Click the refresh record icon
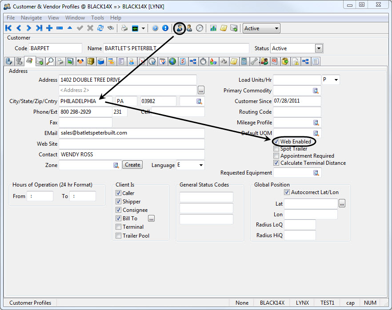Image resolution: width=392 pixels, height=310 pixels. pyautogui.click(x=100, y=28)
